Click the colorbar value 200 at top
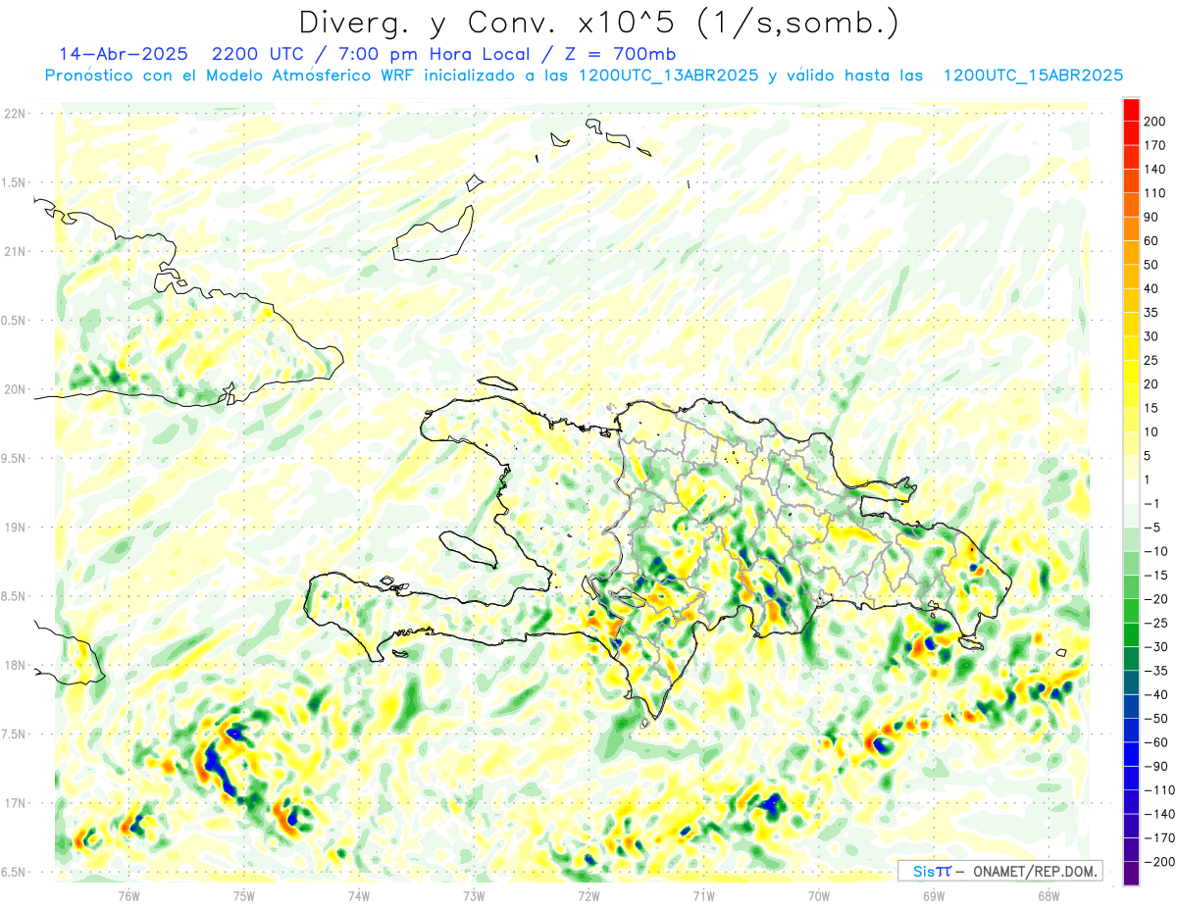Viewport: 1177px width, 909px height. tap(1155, 122)
